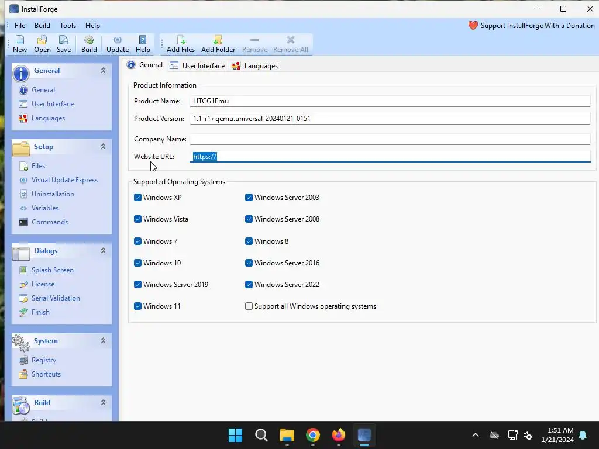
Task: Open Google Chrome from taskbar
Action: [x=313, y=435]
